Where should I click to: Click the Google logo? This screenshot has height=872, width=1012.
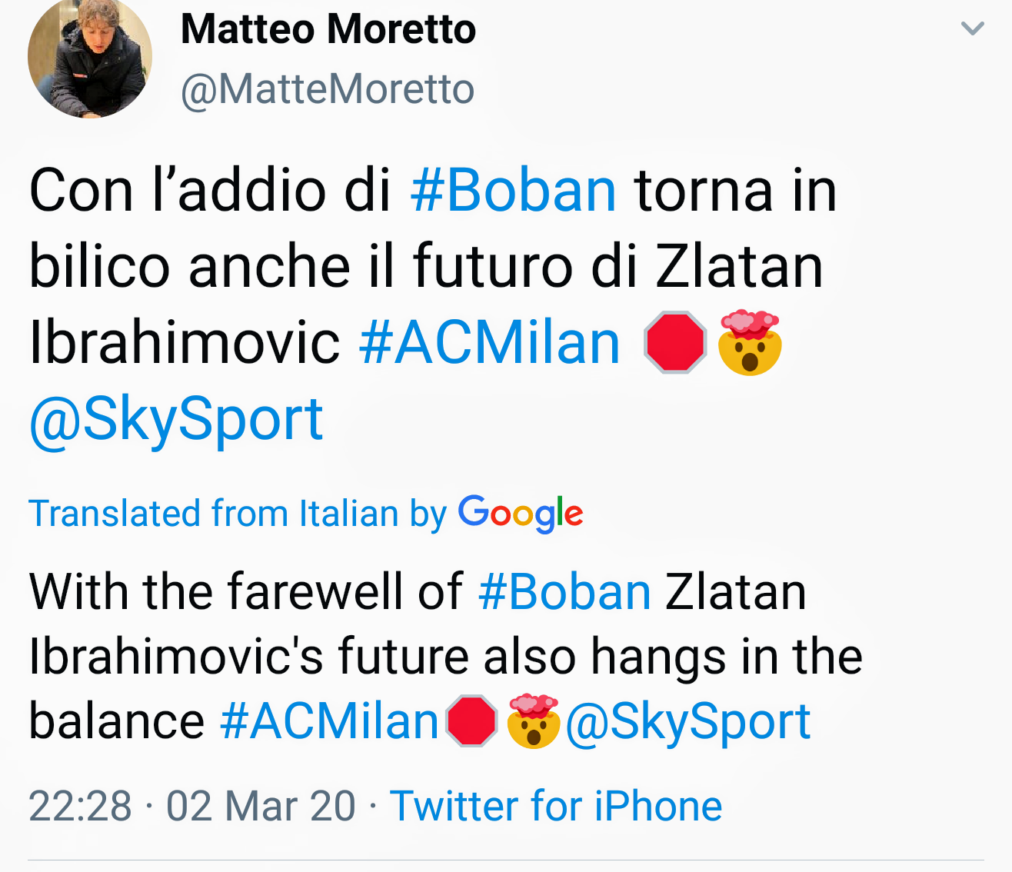(x=521, y=513)
